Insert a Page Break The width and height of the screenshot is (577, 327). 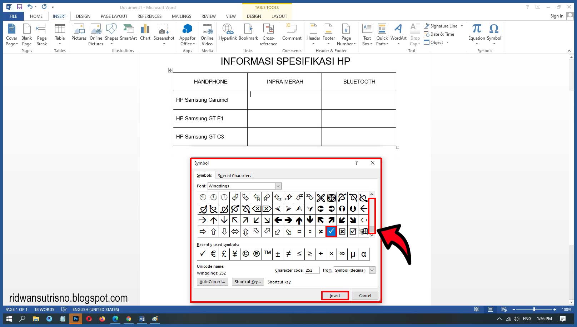41,35
